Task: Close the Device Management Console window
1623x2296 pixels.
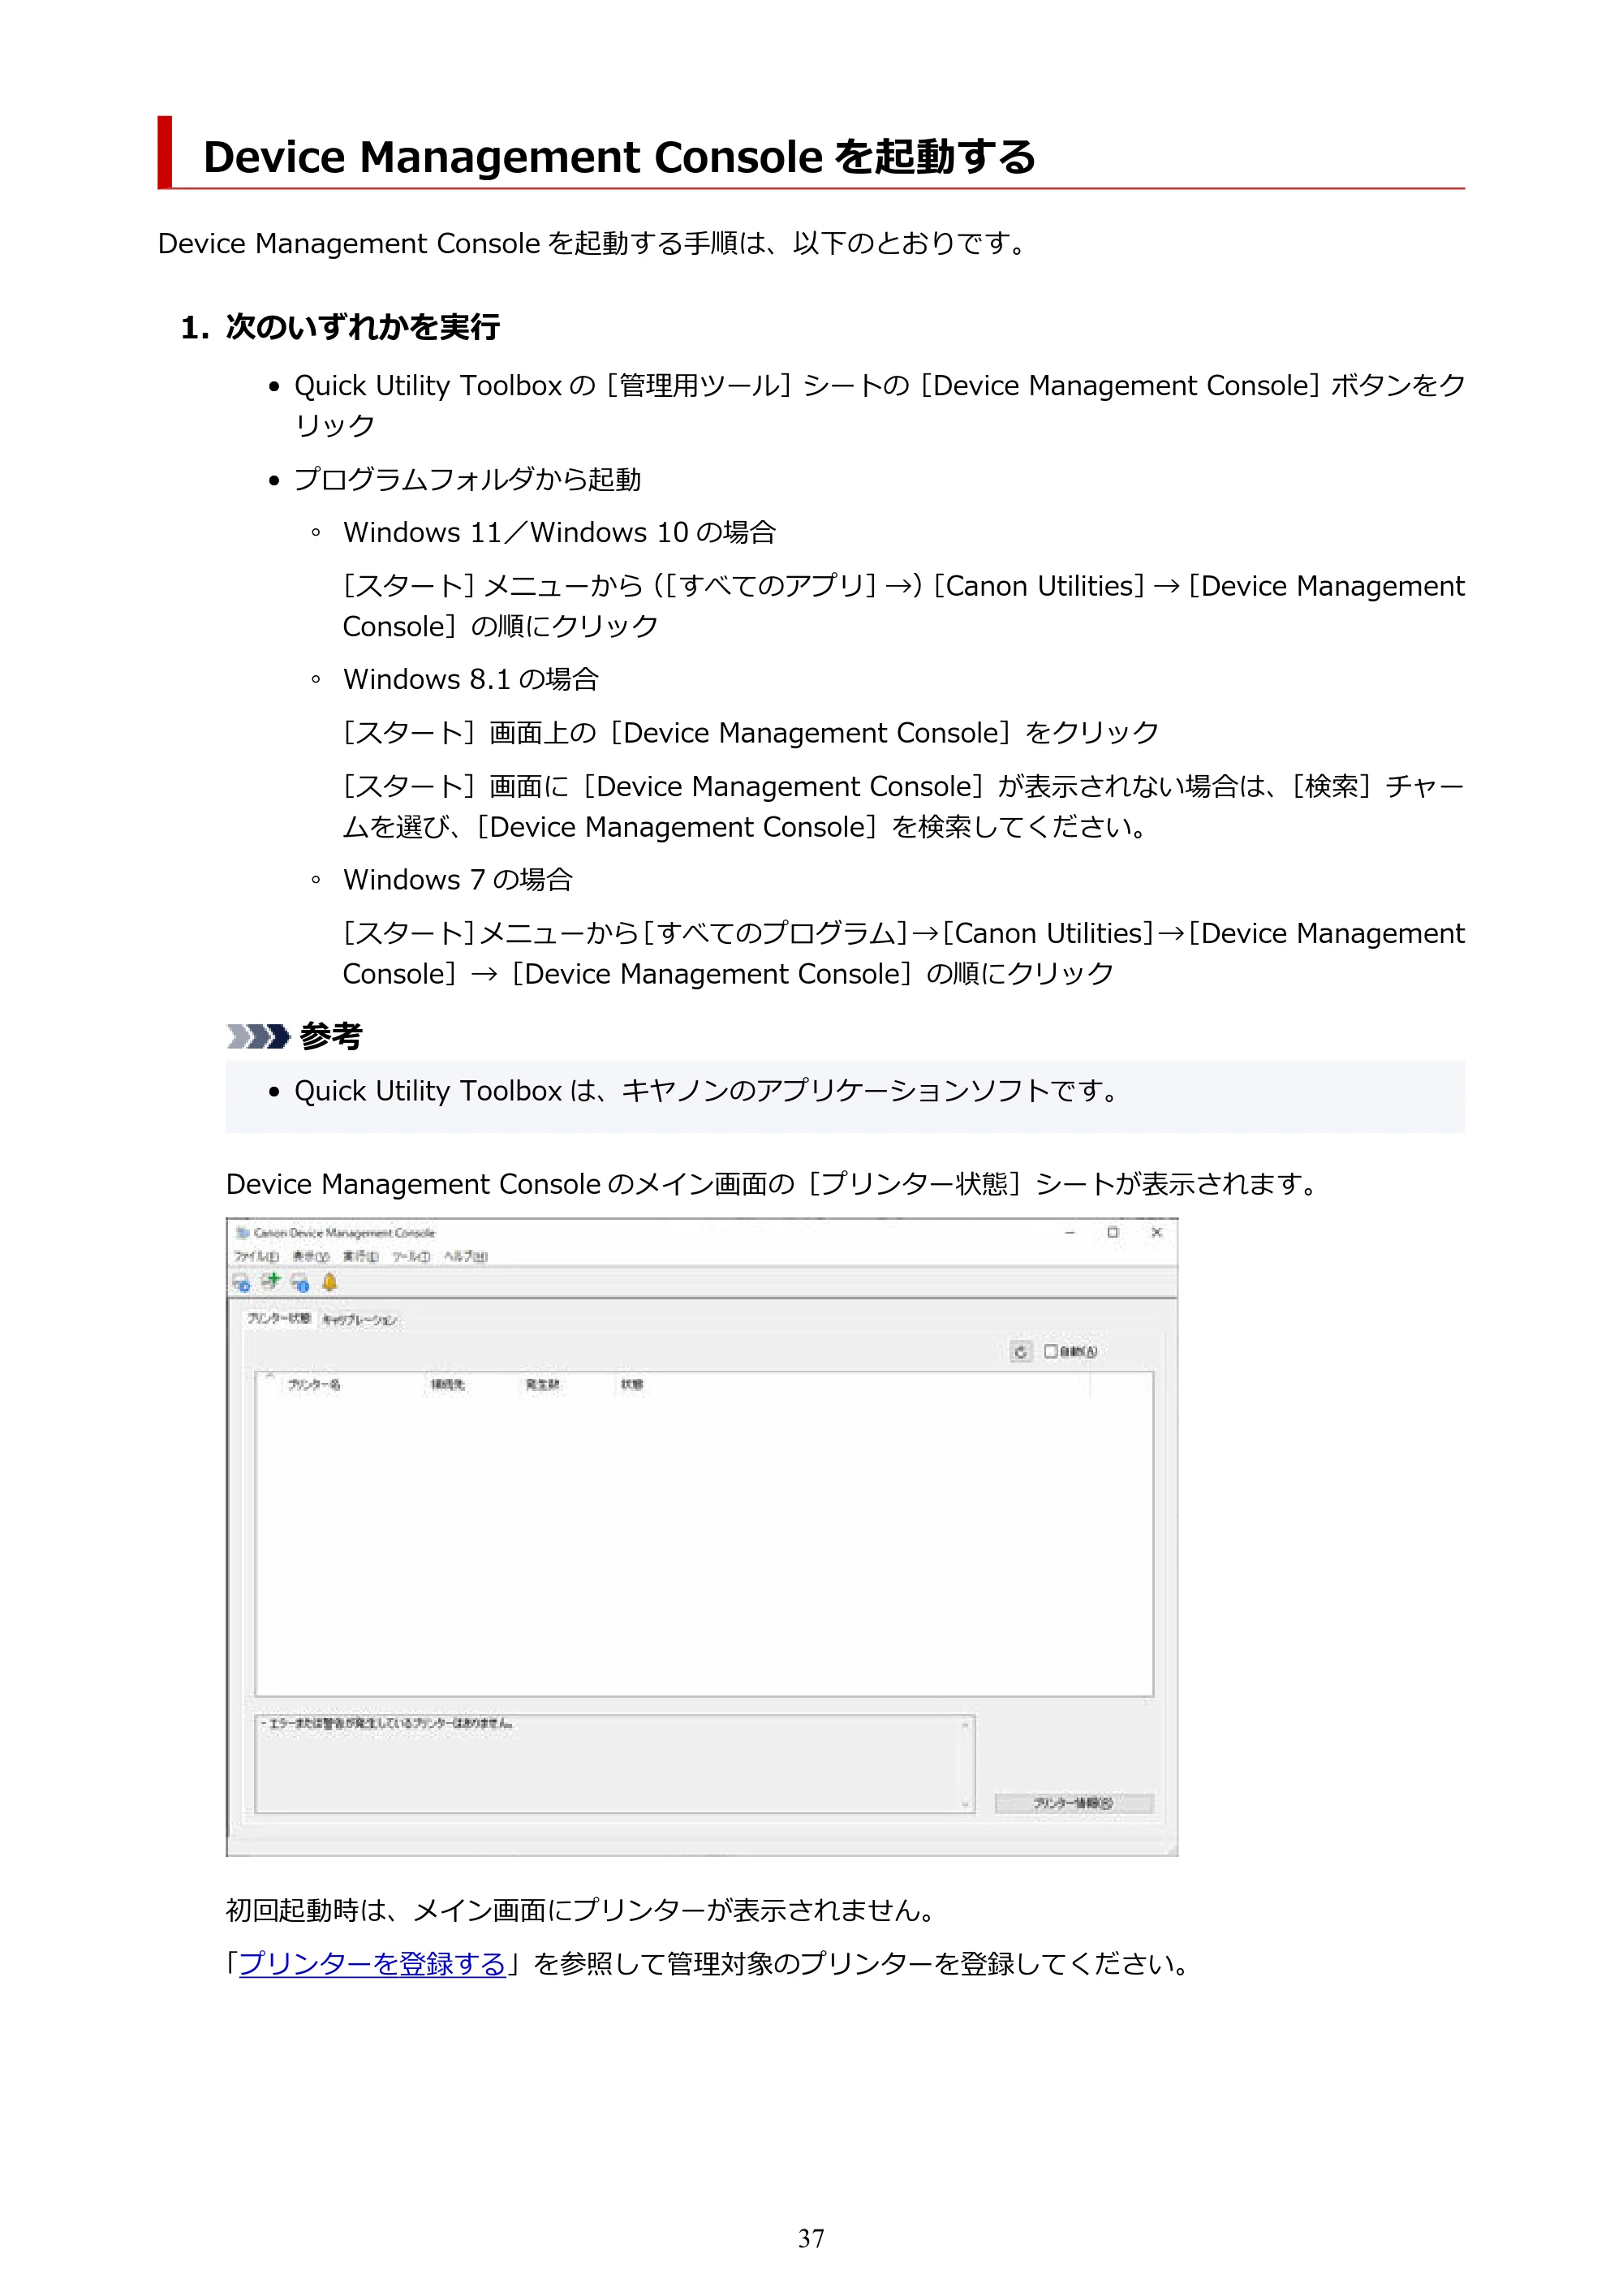Action: tap(1156, 1232)
